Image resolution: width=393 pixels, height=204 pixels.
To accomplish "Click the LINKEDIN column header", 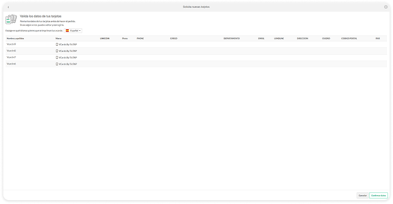I will tap(105, 39).
